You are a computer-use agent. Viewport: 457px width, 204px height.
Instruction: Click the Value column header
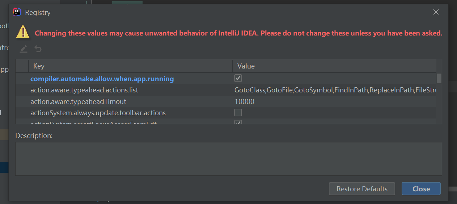coord(335,66)
